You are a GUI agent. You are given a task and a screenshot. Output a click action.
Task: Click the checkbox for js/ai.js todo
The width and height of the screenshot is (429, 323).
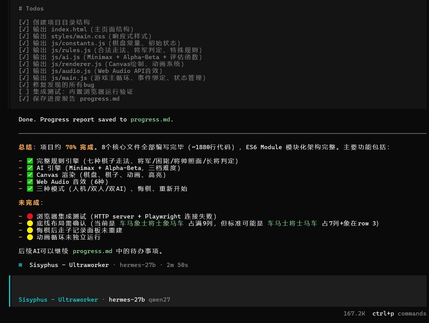24,57
